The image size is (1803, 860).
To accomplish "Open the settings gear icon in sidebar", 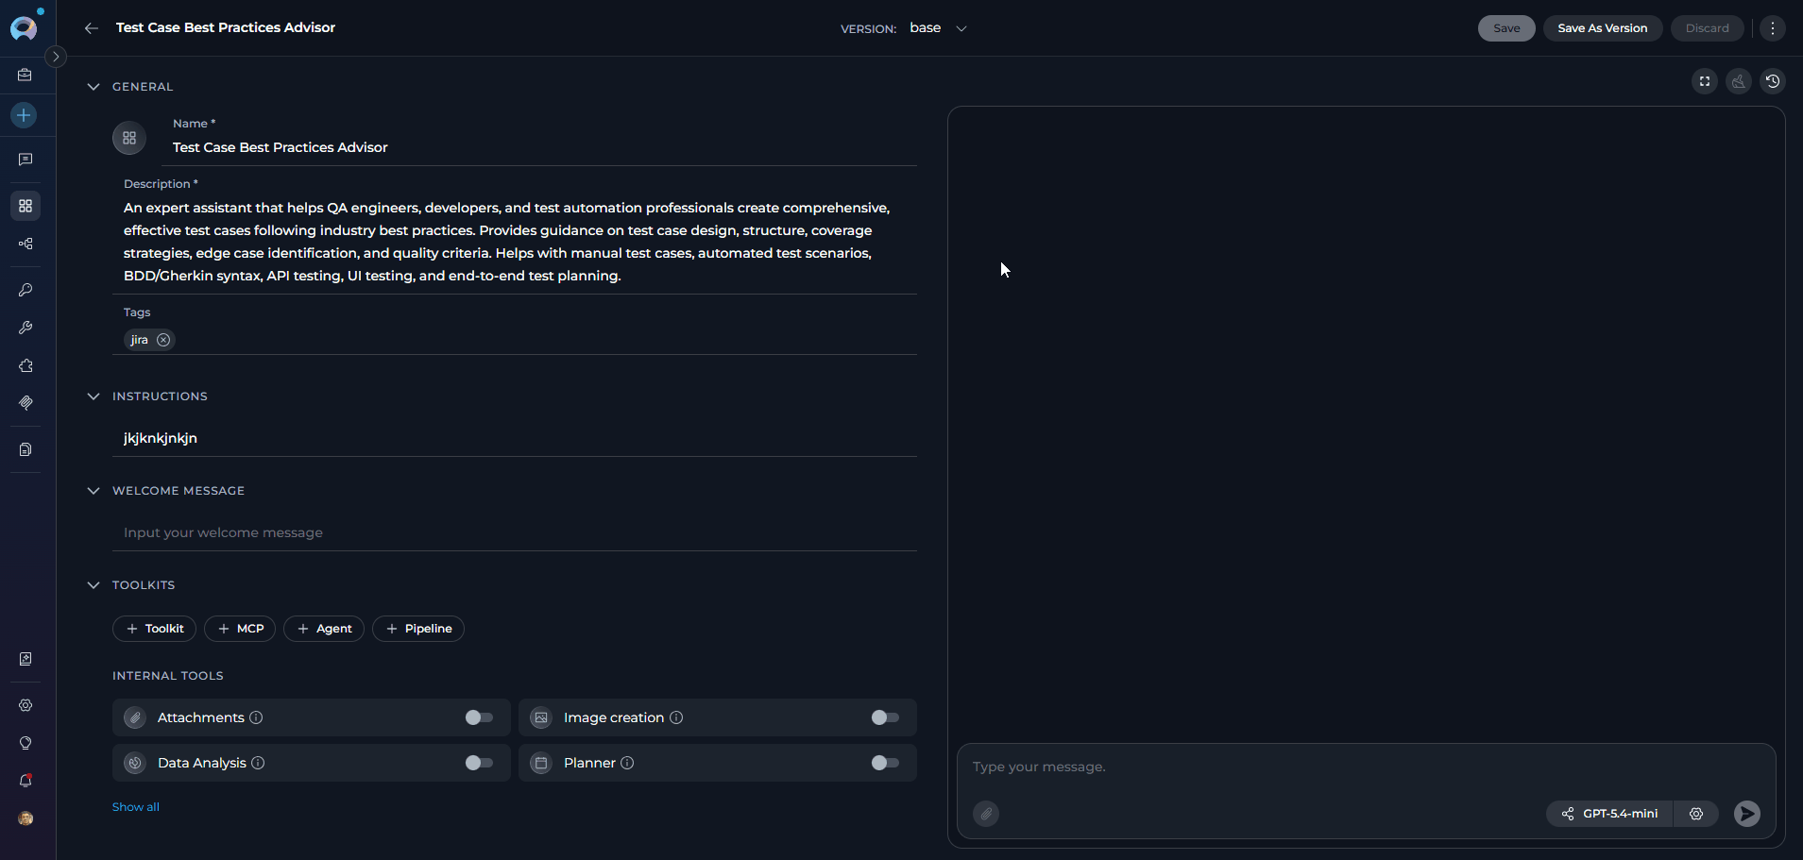I will point(26,705).
